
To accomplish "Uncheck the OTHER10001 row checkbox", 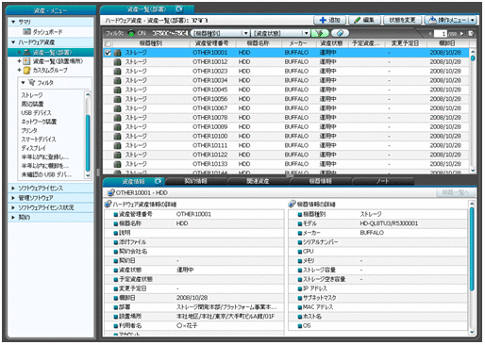I will (x=108, y=53).
